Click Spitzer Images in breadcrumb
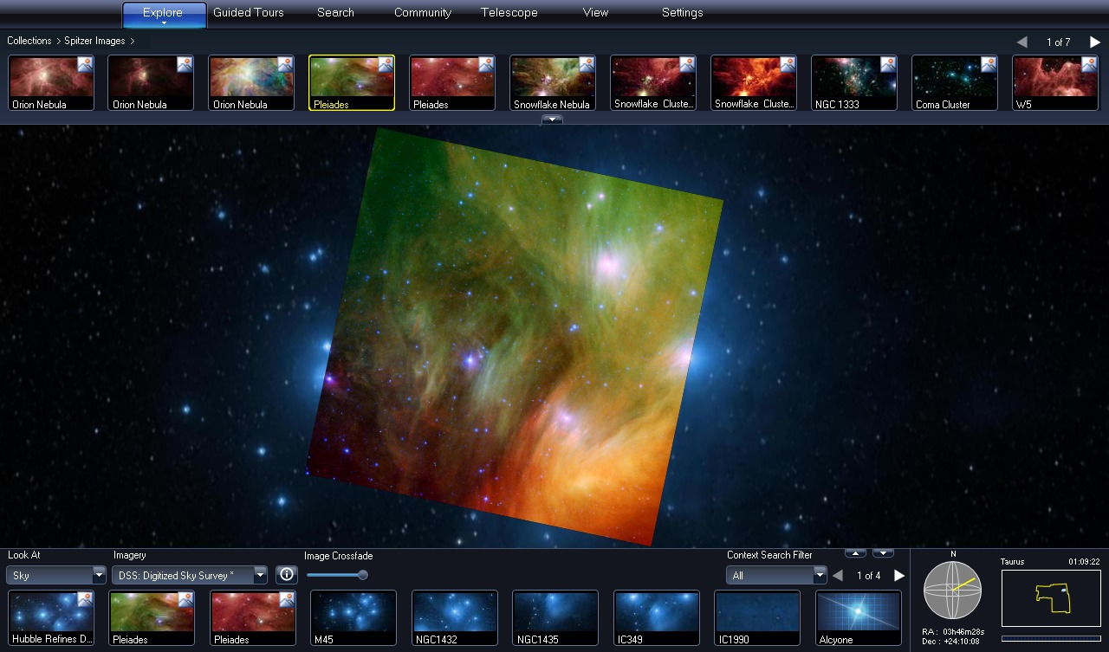This screenshot has height=652, width=1109. click(x=94, y=41)
